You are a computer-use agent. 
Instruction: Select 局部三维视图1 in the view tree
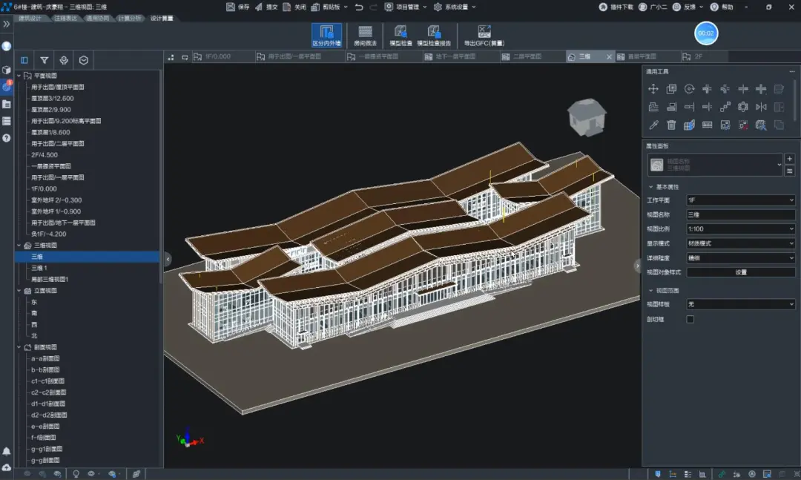tap(50, 279)
